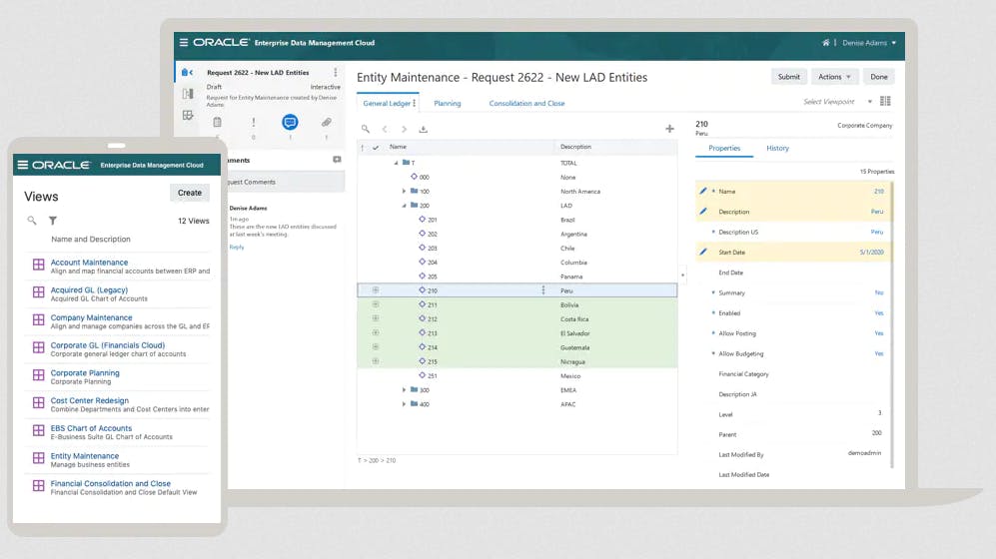Open the navigation hamburger menu in the laptop header
Screen dimensions: 996x559
(183, 43)
